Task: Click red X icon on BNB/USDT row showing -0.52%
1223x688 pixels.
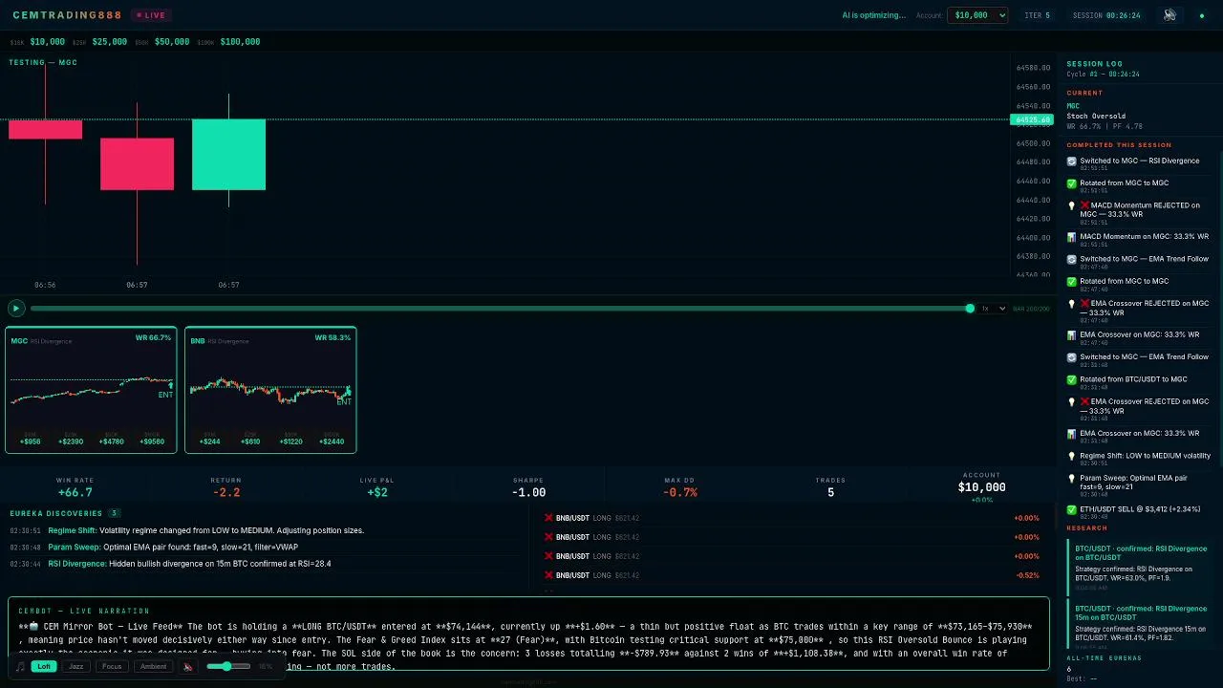Action: [548, 575]
